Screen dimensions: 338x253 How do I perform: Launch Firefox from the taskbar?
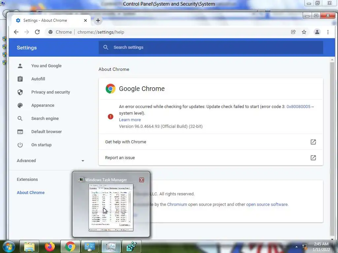click(x=50, y=246)
